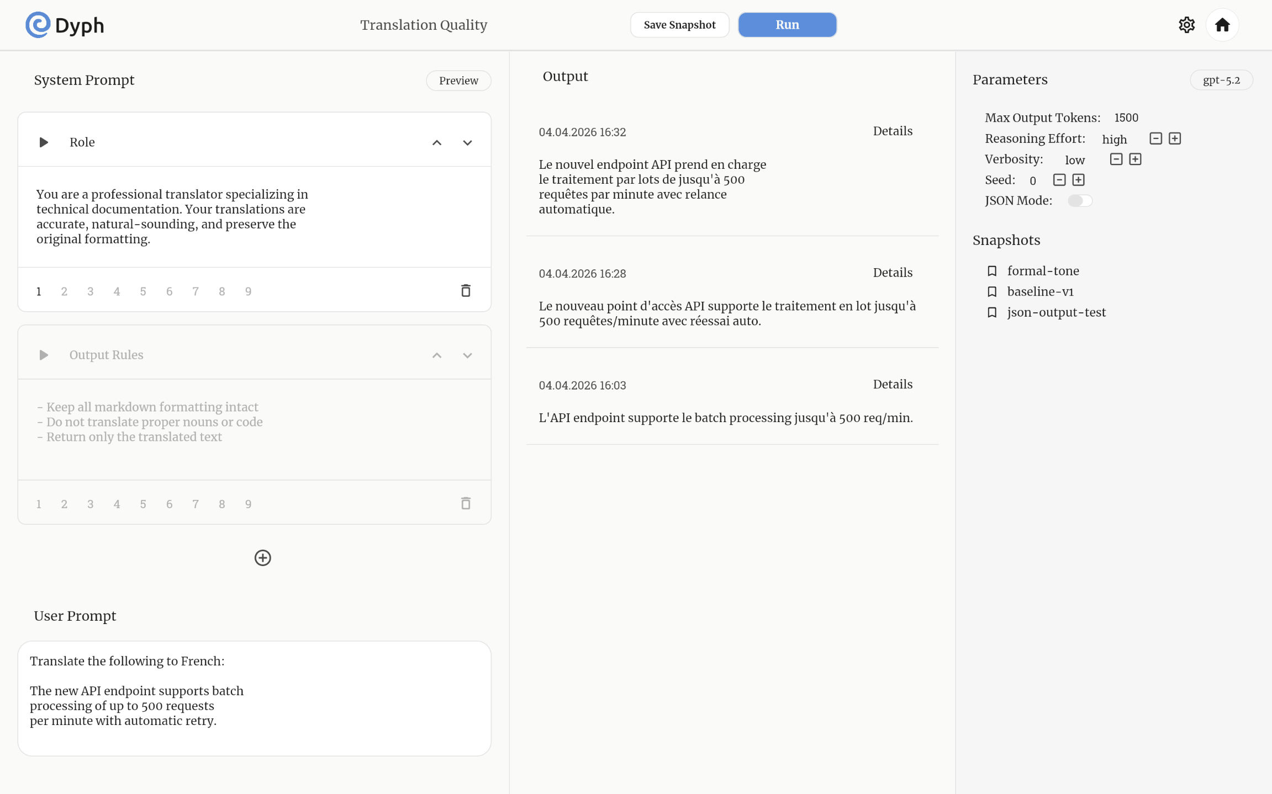Screen dimensions: 1272x794
Task: Add new system prompt block
Action: (x=262, y=558)
